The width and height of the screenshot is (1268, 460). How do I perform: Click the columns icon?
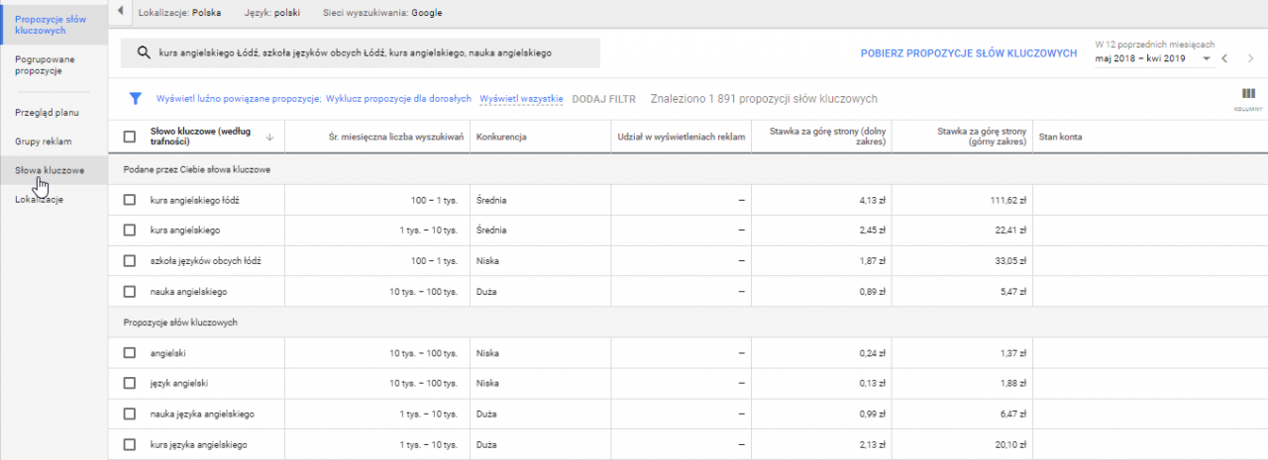[x=1247, y=95]
